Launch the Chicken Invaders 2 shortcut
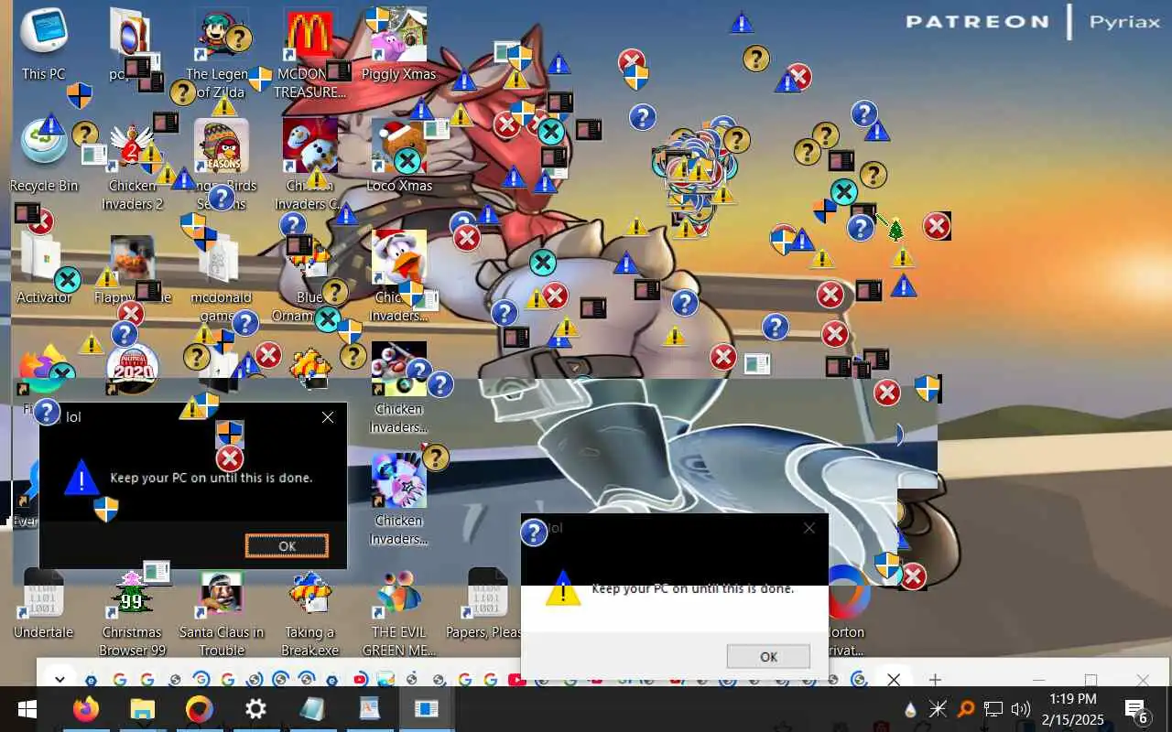The image size is (1172, 732). 132,165
